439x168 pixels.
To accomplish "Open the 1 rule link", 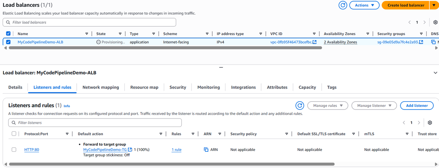I will coord(176,150).
